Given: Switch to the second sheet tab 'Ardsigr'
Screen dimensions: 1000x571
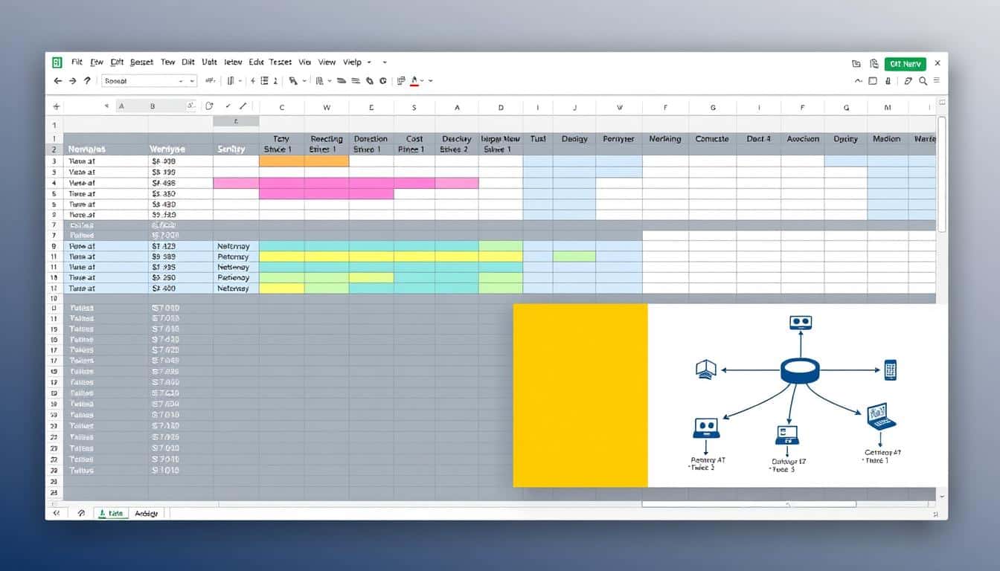Looking at the screenshot, I should pyautogui.click(x=147, y=513).
